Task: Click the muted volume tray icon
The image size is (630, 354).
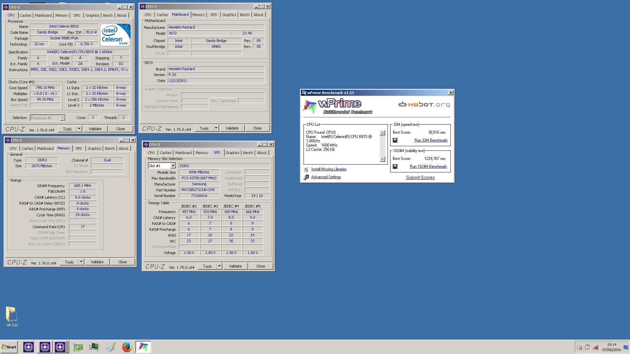Action: click(579, 347)
